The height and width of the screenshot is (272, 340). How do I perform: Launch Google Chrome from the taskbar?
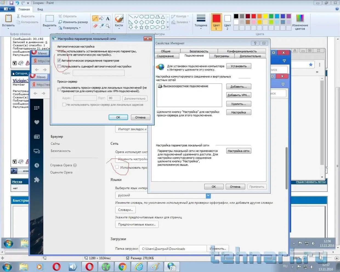click(122, 267)
